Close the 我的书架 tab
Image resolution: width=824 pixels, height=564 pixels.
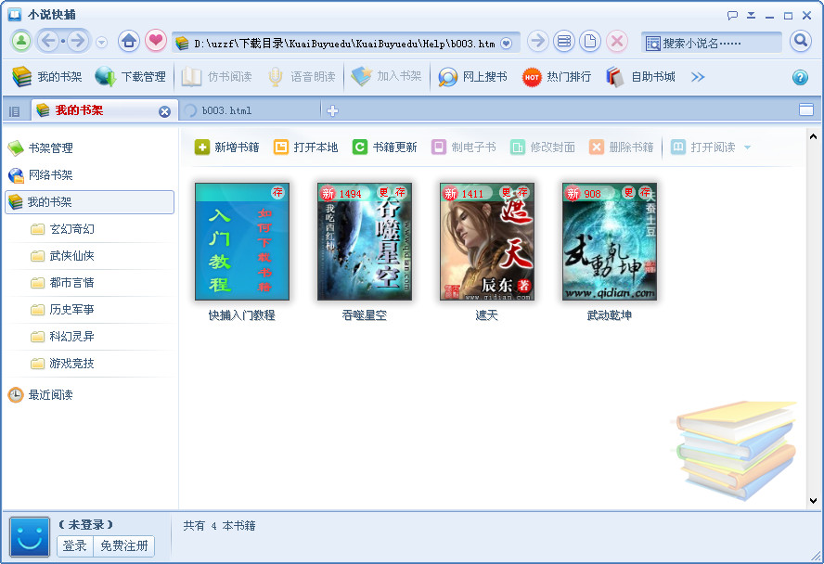pos(164,111)
